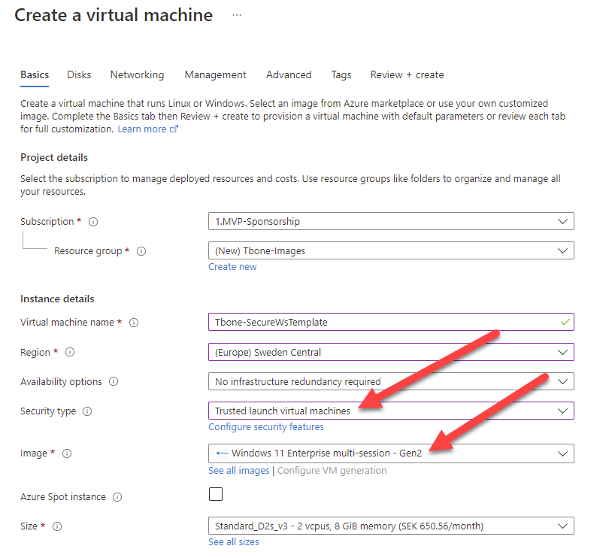Click the See all images link
The image size is (615, 558).
238,470
